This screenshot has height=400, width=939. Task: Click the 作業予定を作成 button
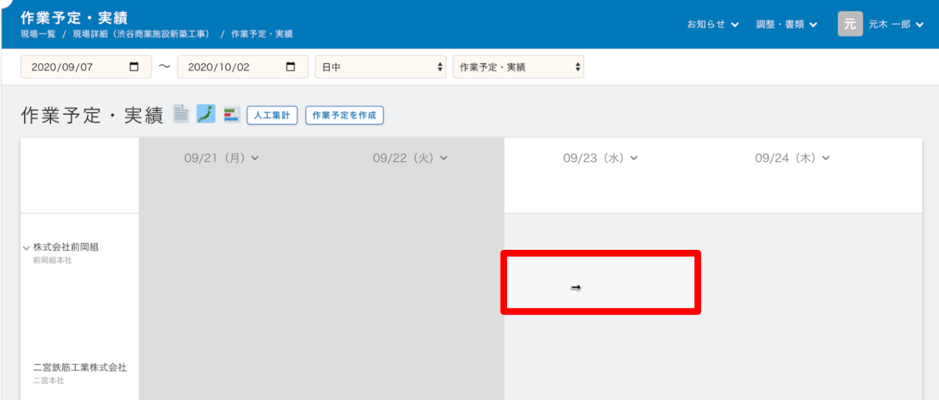tap(344, 115)
